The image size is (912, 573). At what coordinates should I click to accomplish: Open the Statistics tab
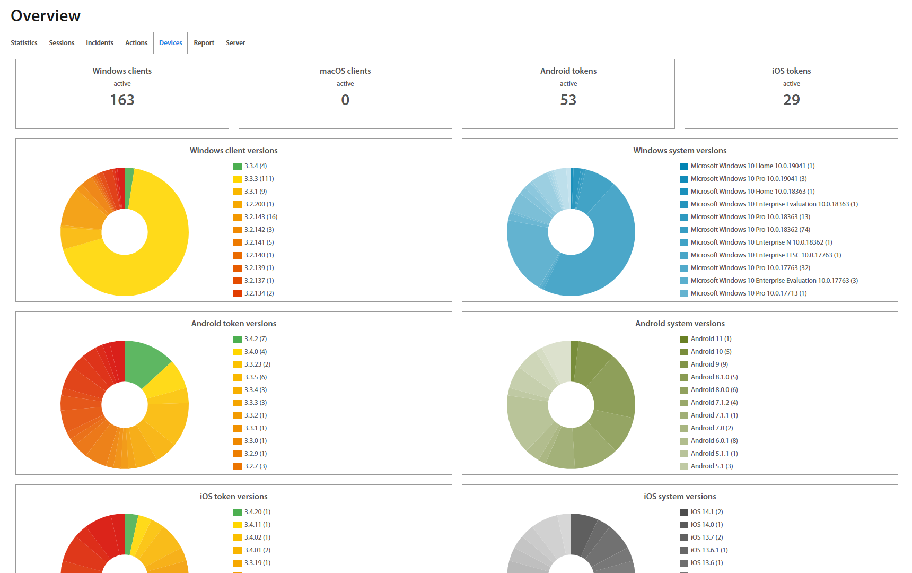(24, 43)
